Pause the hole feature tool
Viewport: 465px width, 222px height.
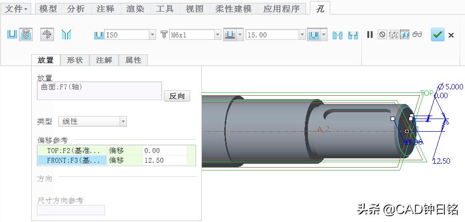pyautogui.click(x=370, y=34)
